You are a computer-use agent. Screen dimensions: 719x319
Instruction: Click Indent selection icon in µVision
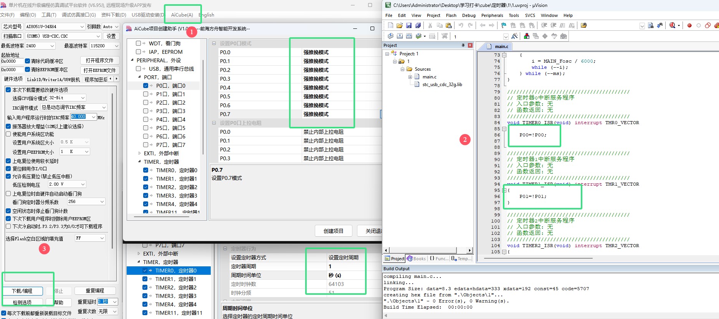544,25
